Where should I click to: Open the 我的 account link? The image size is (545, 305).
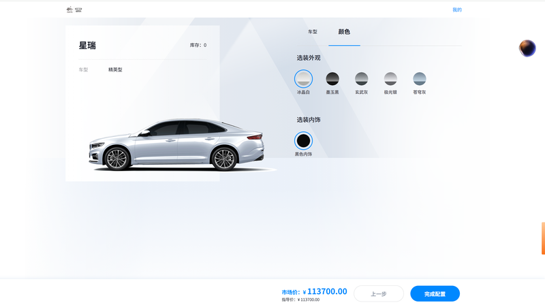pos(457,10)
